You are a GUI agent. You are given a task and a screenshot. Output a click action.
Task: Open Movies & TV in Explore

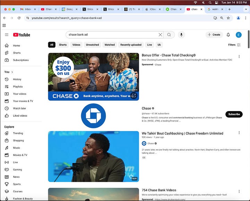[21, 155]
